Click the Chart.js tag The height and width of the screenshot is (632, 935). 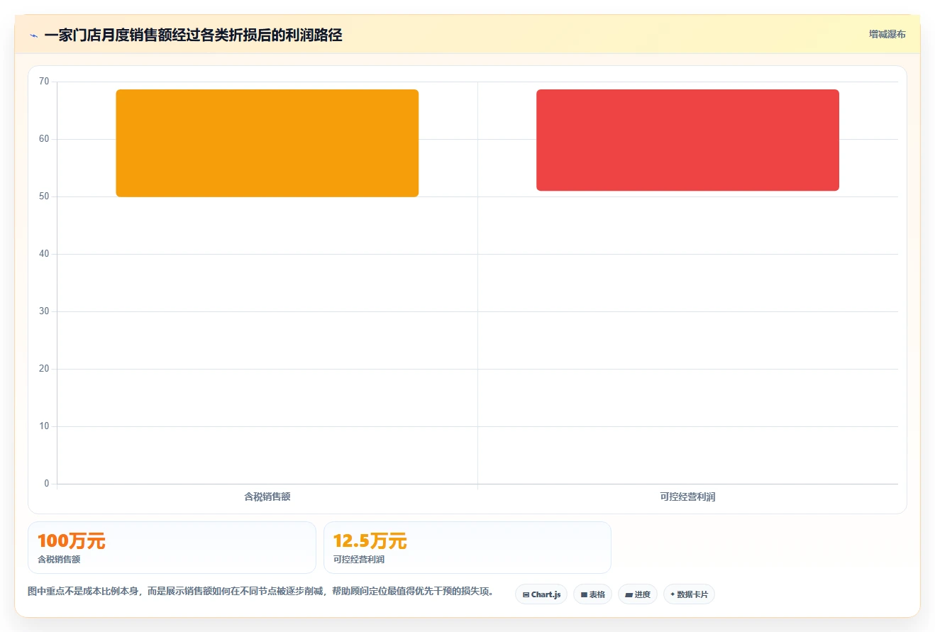[541, 594]
